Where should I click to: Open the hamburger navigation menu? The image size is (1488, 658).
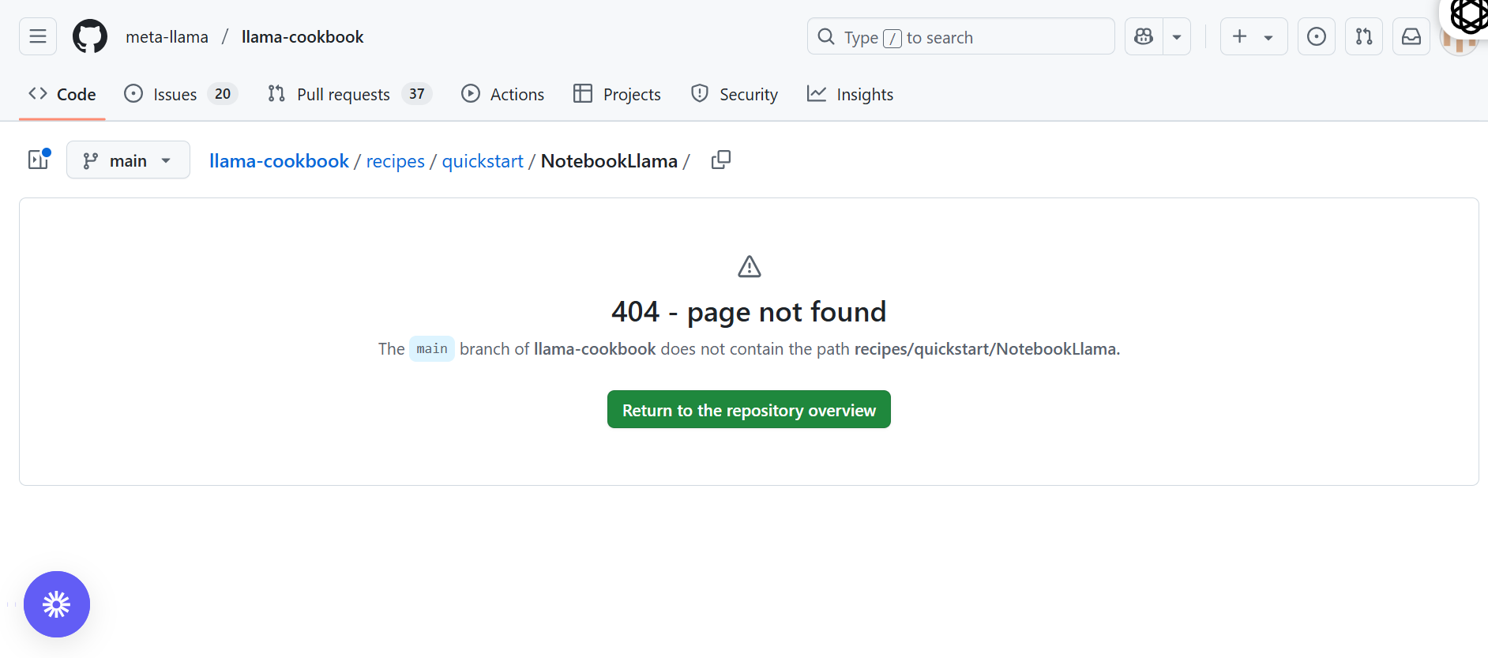38,36
